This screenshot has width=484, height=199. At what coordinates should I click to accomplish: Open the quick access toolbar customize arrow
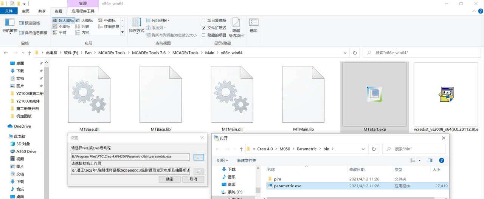click(x=24, y=4)
